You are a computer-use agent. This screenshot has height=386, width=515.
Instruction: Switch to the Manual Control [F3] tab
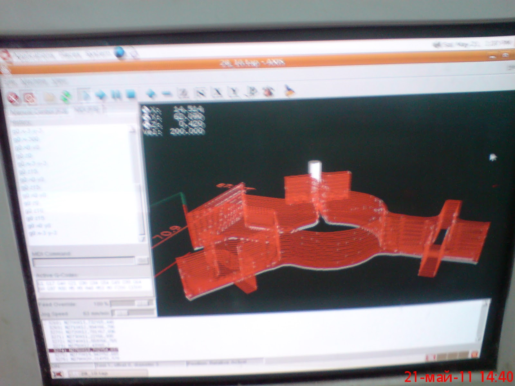(x=39, y=112)
